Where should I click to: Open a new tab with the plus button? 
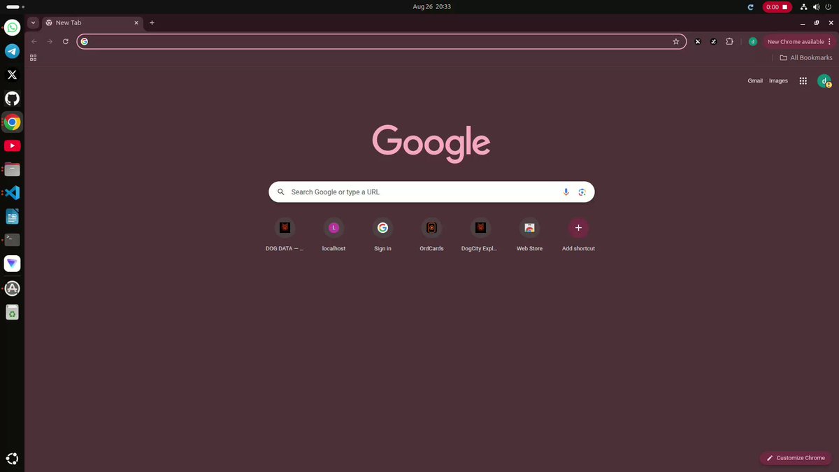click(152, 22)
